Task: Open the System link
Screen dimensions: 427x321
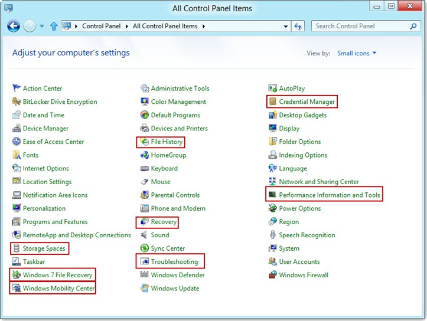Action: (289, 248)
